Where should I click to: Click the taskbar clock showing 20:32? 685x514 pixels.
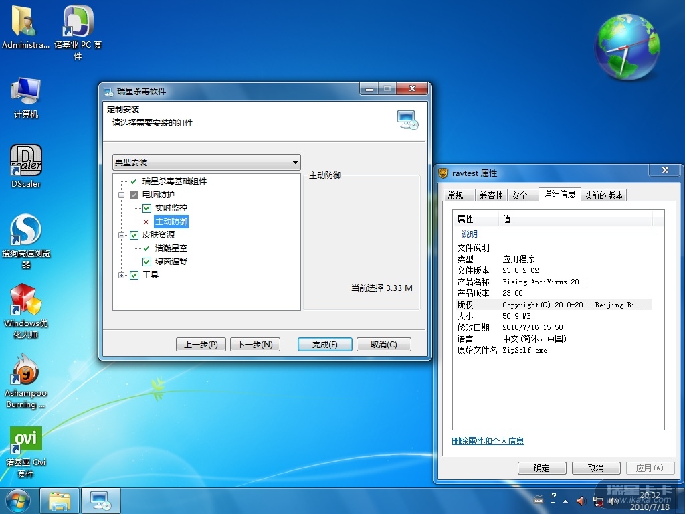[650, 501]
